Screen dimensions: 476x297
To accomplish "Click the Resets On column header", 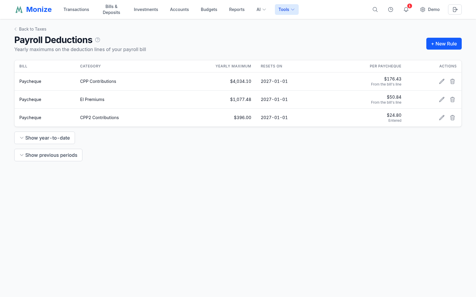I will [271, 66].
